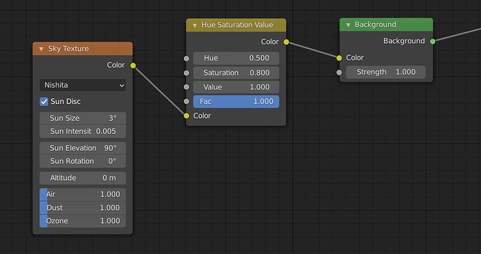Click the Fac input socket
The width and height of the screenshot is (481, 254).
pos(187,101)
